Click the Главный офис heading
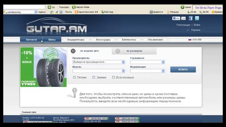The width and height of the screenshot is (226, 127). pos(29,112)
